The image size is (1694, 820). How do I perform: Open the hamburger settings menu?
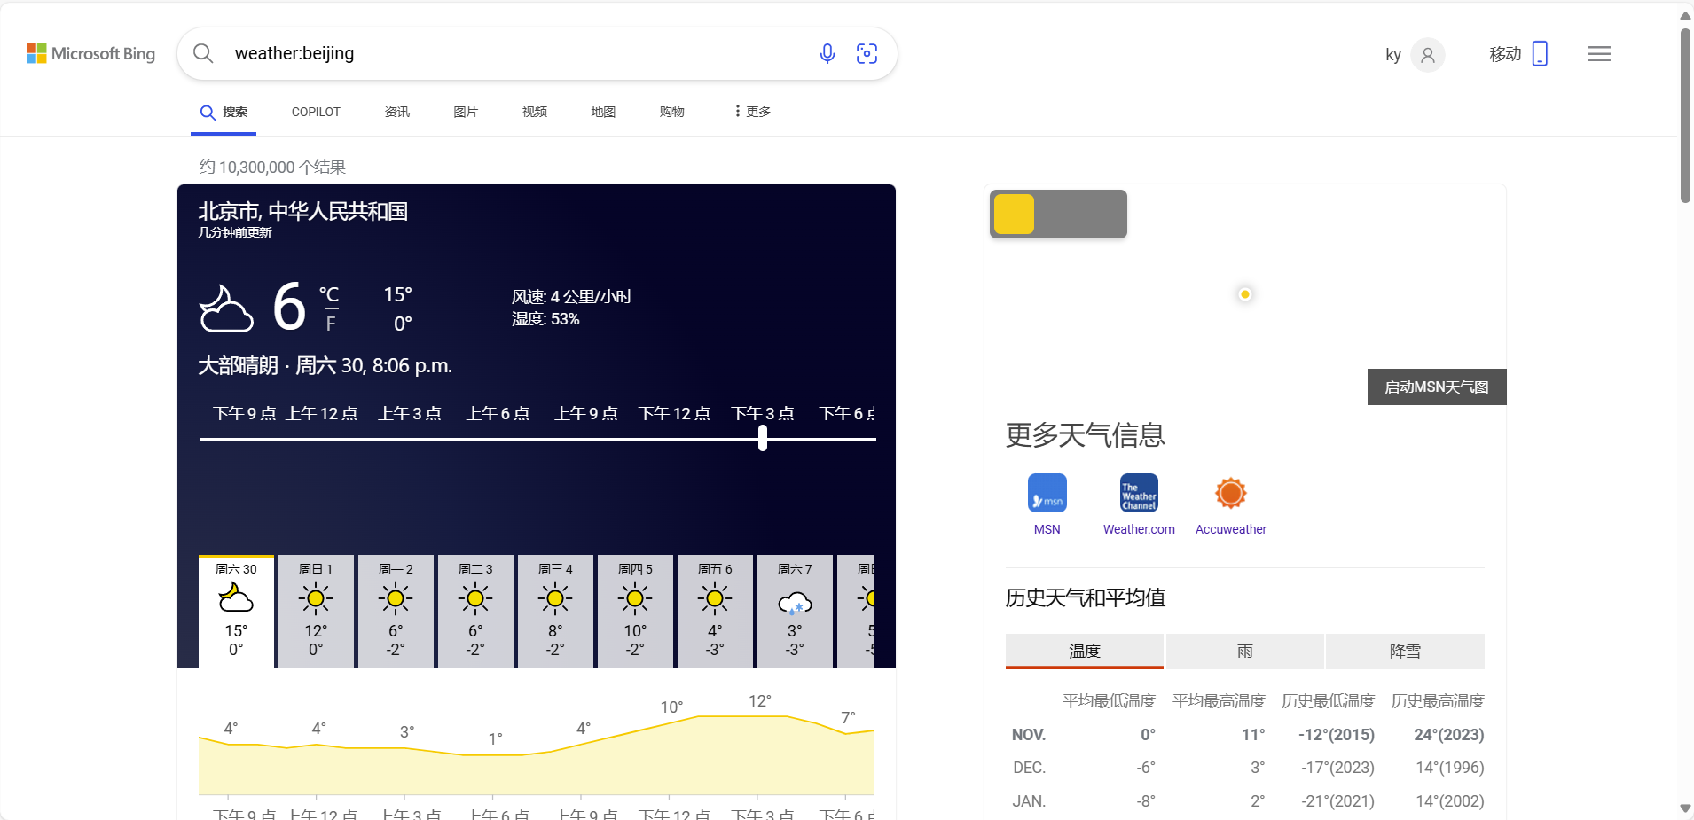pyautogui.click(x=1599, y=54)
